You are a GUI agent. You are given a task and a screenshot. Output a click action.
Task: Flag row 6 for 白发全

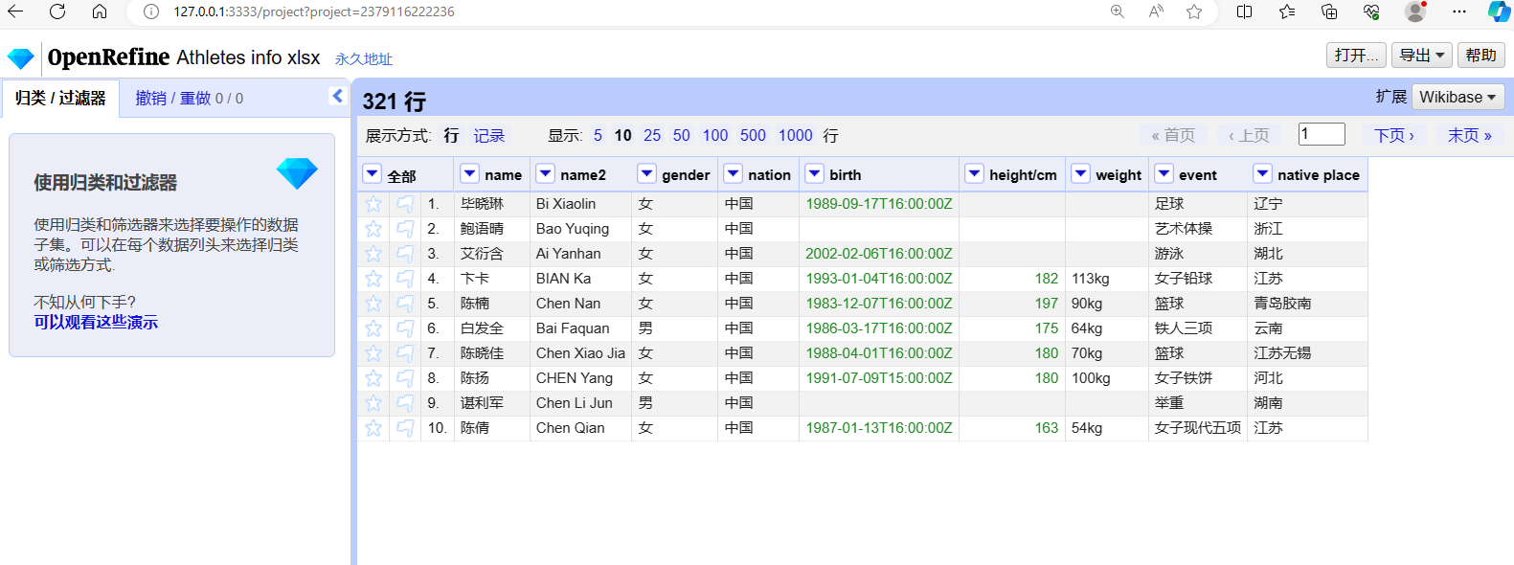(405, 328)
